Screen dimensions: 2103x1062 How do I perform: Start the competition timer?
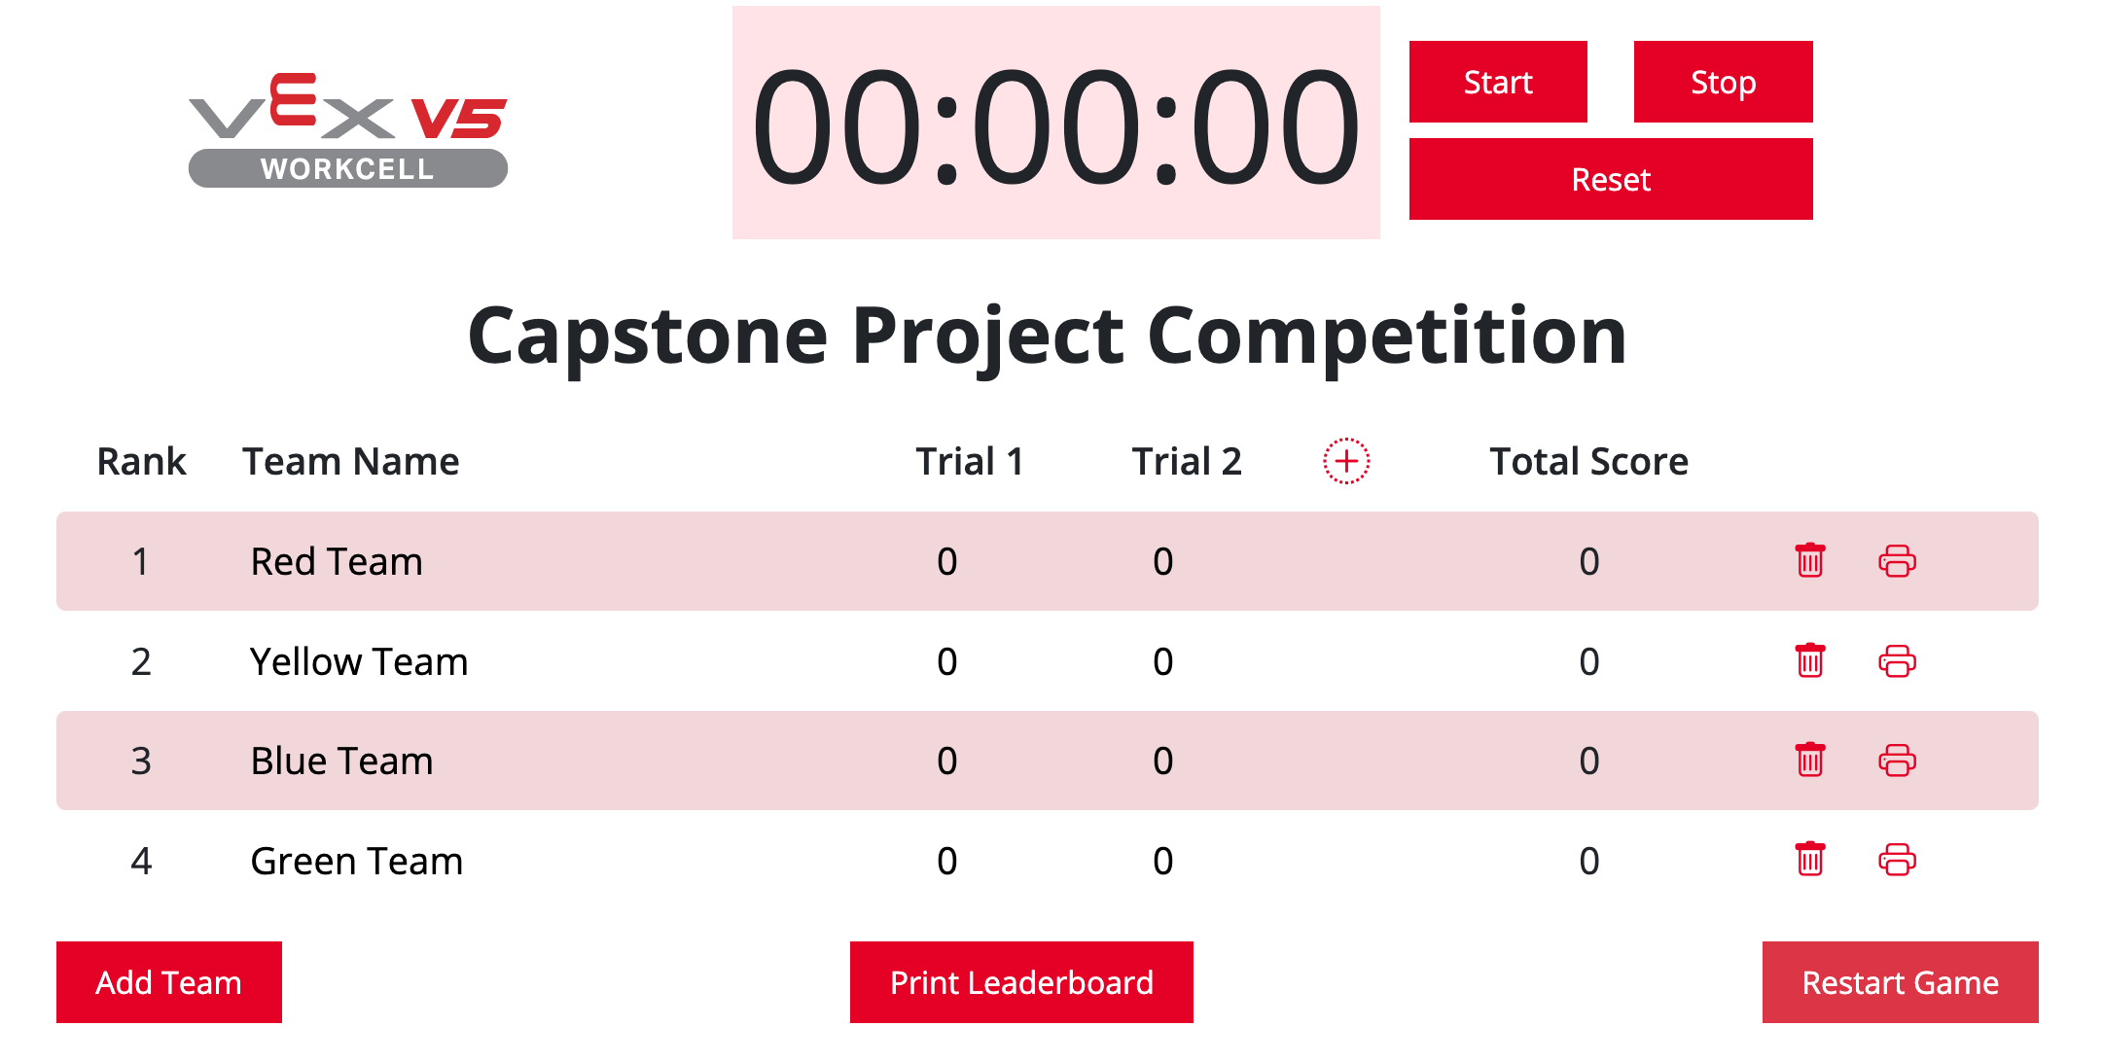click(x=1497, y=82)
